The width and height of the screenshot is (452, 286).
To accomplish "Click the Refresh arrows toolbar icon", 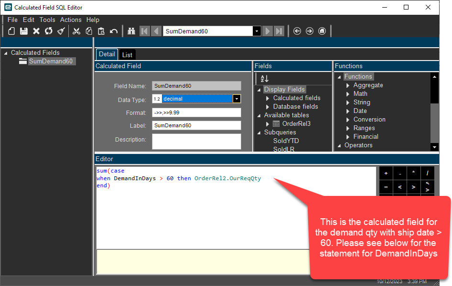I will (x=49, y=31).
